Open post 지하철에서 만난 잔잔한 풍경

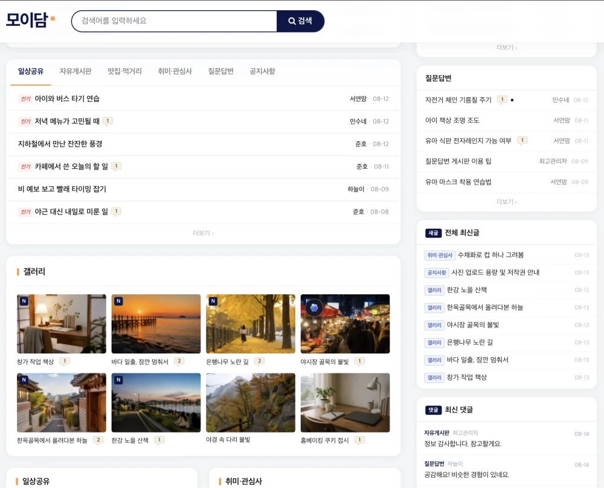click(60, 144)
